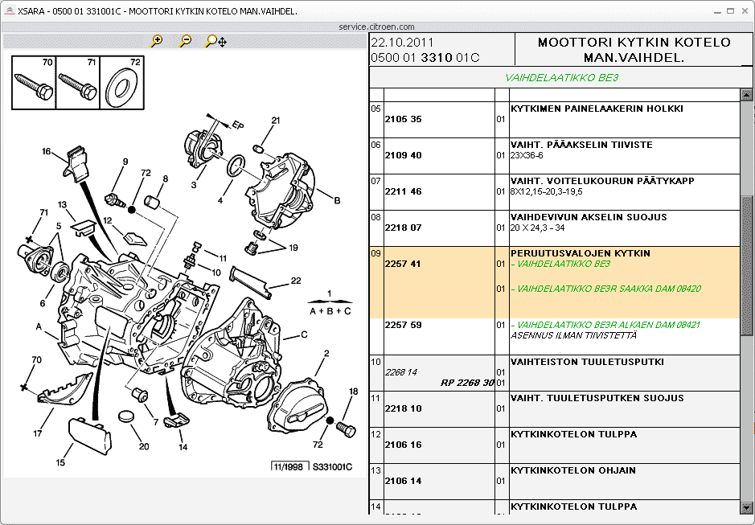Screen dimensions: 755x525
Task: Select the zoom and pan tool icon
Action: tap(215, 41)
